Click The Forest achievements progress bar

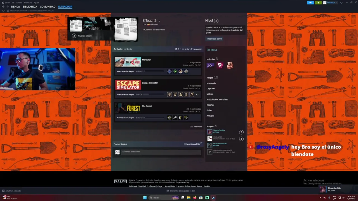point(154,118)
